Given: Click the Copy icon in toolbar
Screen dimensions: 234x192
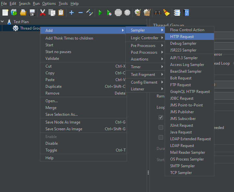Looking at the screenshot, I should point(52,13).
